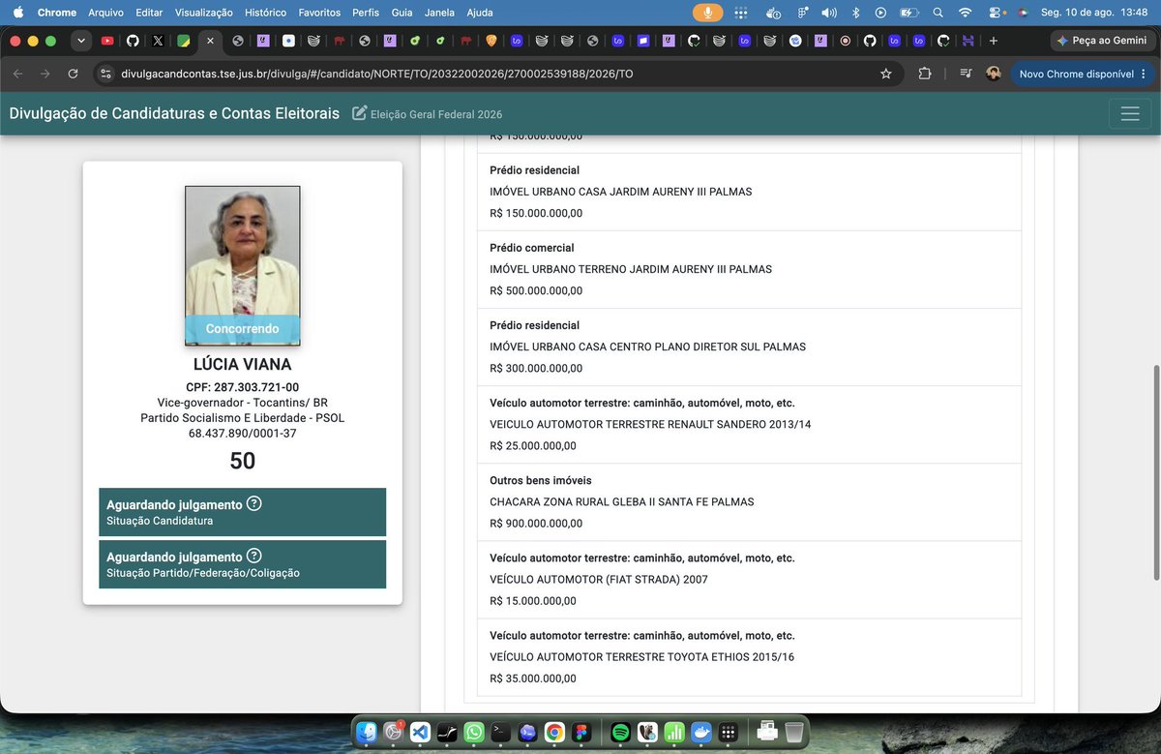The width and height of the screenshot is (1161, 754).
Task: Click VEÍCULO AUTOMOTOR TERRESTRE TOYOTA ETHIOS 2015/16 text
Action: [642, 656]
